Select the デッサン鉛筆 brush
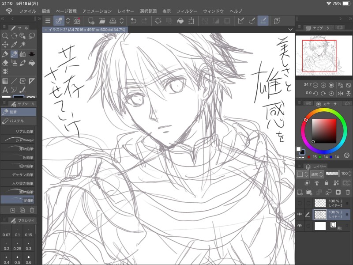 point(18,174)
